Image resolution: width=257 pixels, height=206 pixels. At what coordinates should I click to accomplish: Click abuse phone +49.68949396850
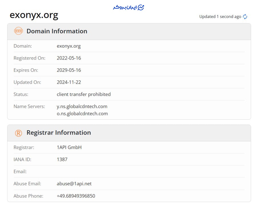[x=76, y=196]
